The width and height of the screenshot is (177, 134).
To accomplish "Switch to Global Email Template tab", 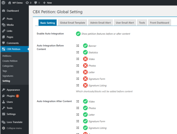I will (x=72, y=23).
